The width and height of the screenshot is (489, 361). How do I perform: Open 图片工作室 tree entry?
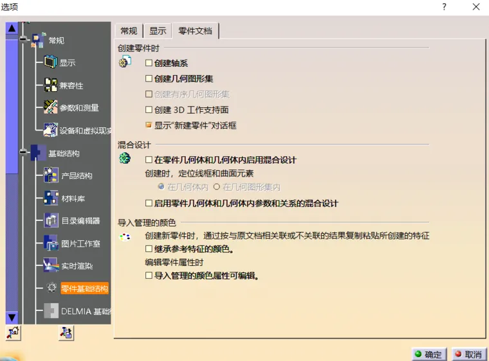pyautogui.click(x=80, y=243)
